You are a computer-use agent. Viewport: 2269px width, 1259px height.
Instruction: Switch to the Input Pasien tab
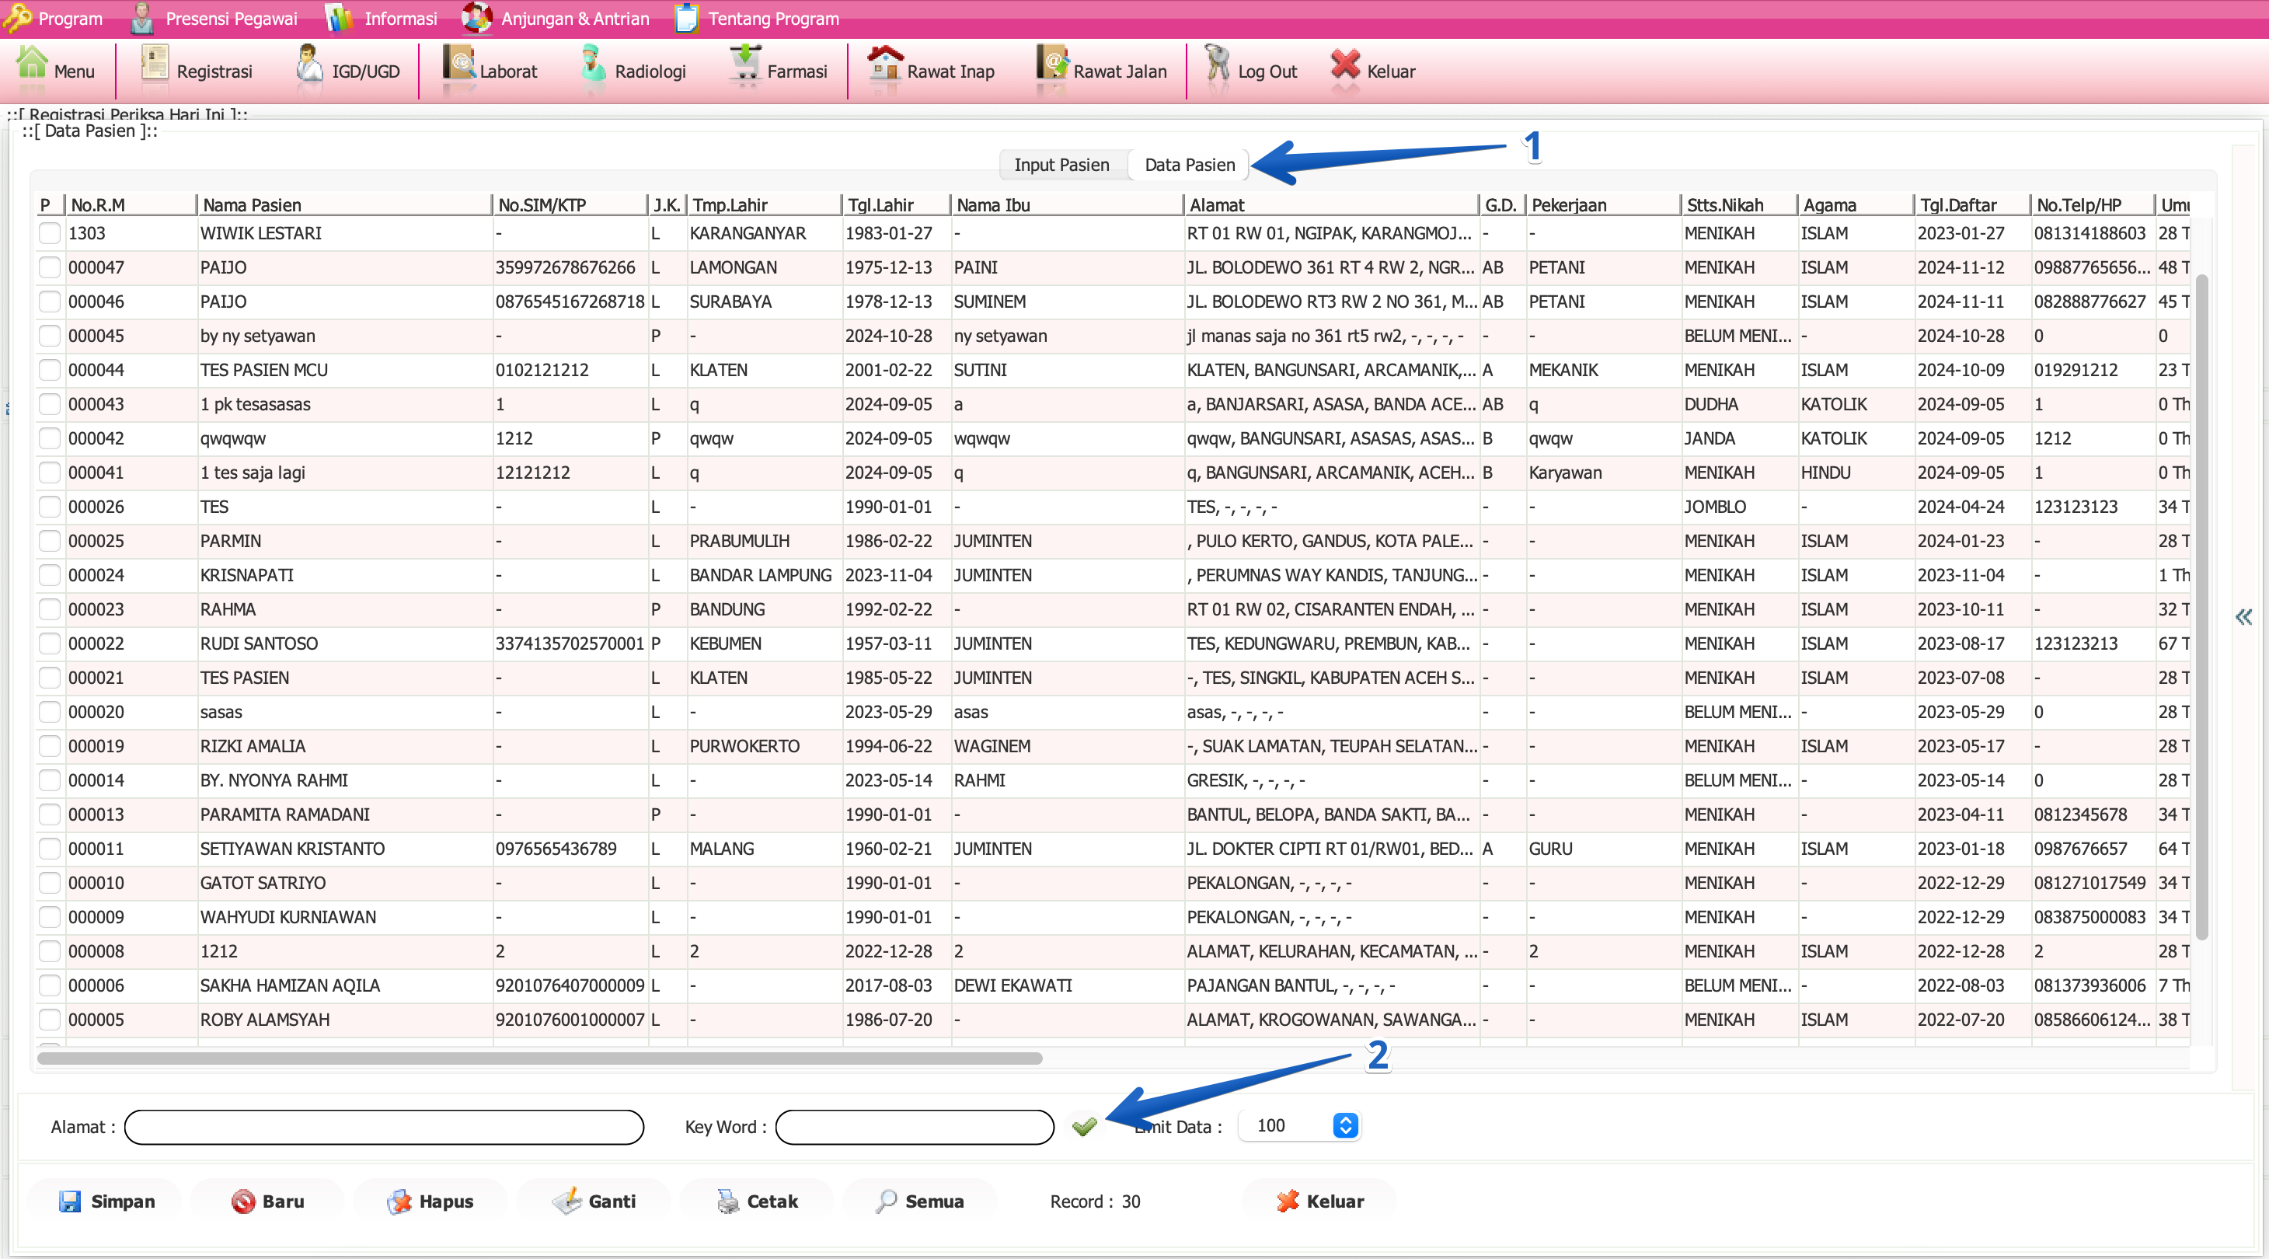[1061, 165]
